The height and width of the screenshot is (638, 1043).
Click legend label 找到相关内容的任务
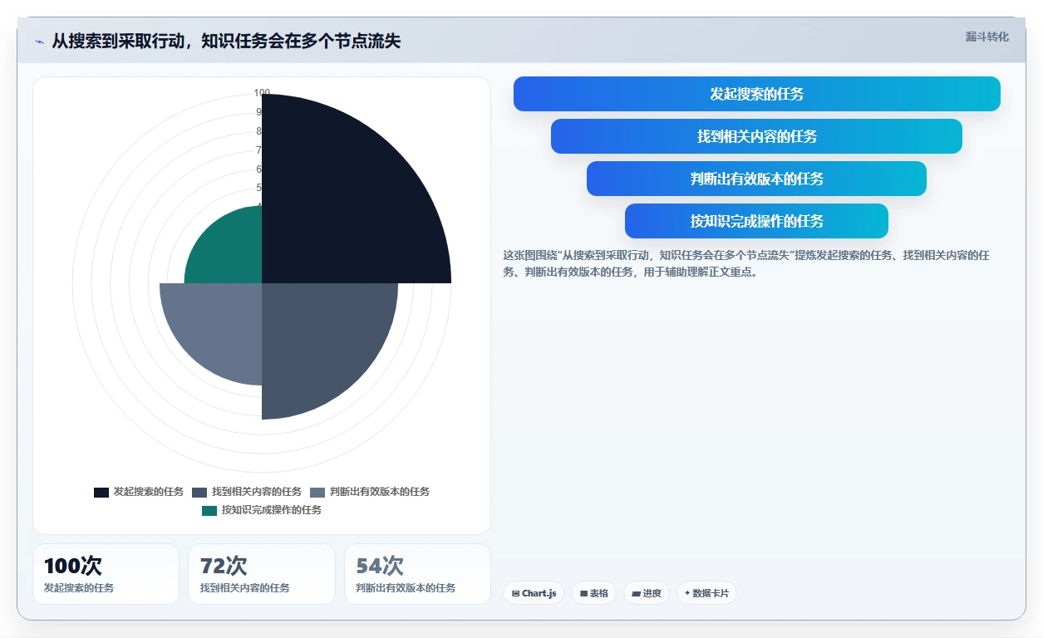click(257, 493)
